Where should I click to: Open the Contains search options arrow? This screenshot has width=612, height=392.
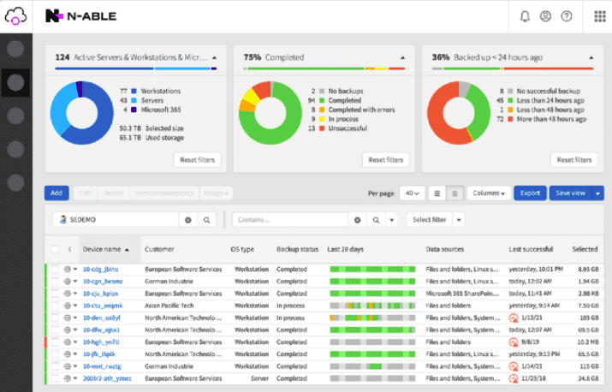(391, 220)
